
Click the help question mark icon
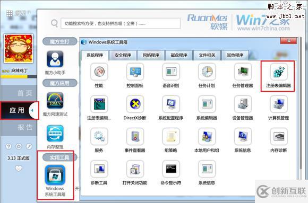8,146
